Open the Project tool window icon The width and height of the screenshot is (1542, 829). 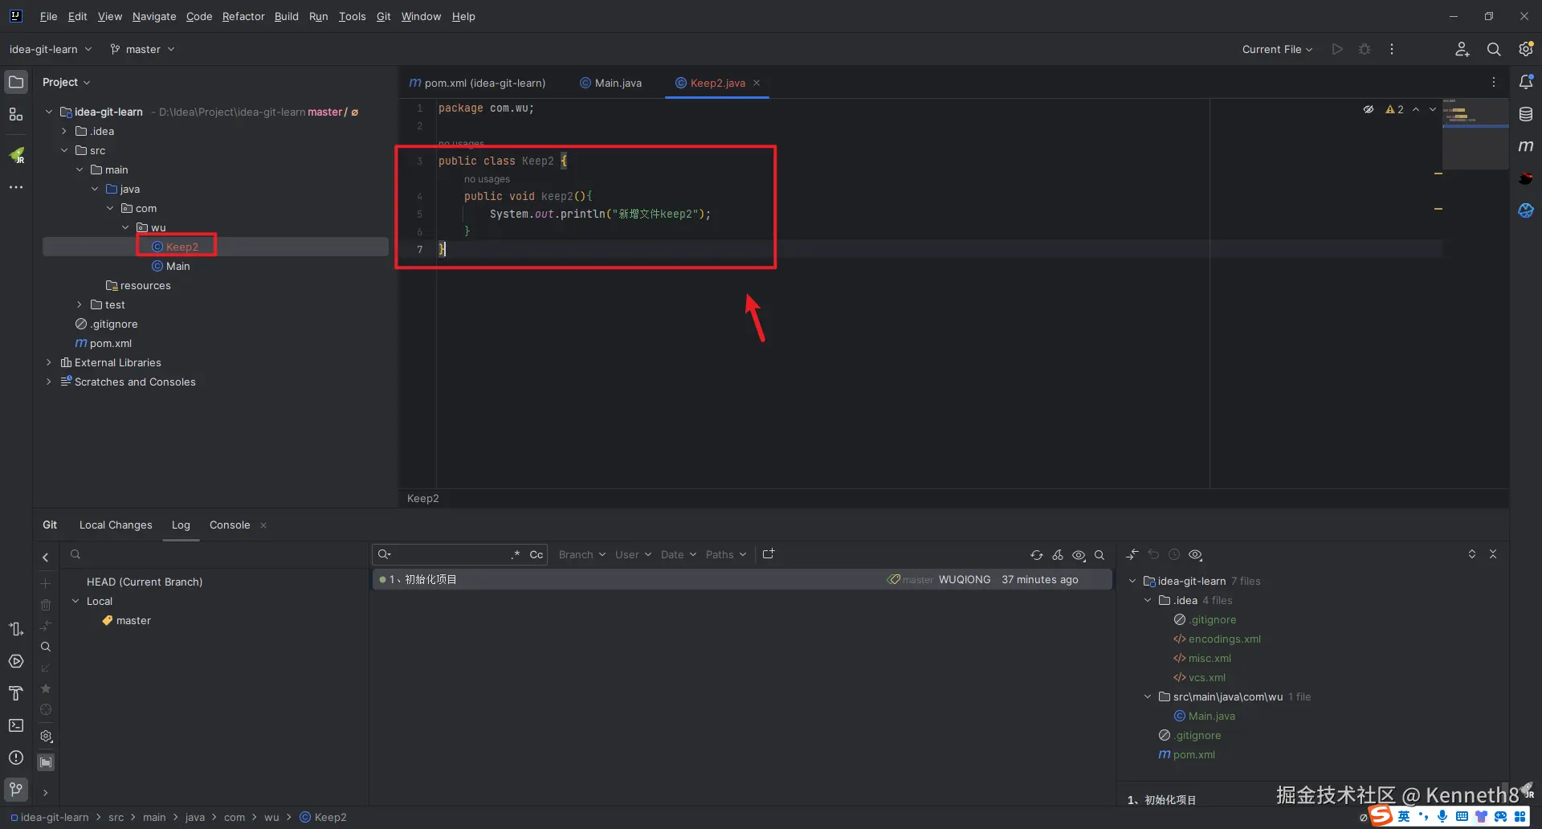tap(16, 82)
